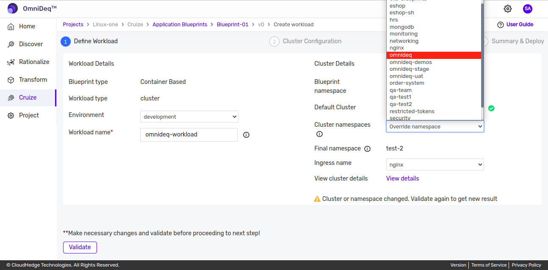Click the warning triangle icon
Screen dimensions: 548x270
(x=317, y=199)
